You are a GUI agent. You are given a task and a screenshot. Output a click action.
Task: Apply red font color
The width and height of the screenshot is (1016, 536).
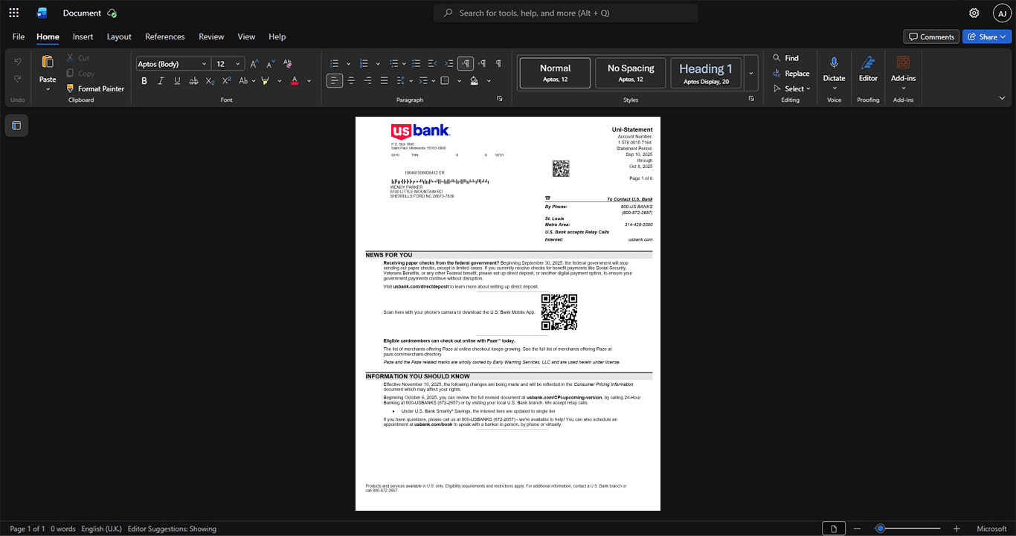(295, 80)
